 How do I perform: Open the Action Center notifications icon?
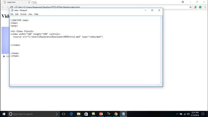(203, 114)
